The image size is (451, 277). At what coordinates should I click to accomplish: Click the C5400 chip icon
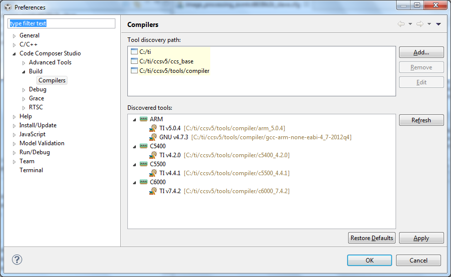coord(143,146)
